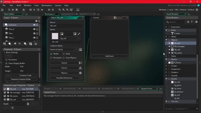Create a new background layer
Image resolution: width=201 pixels, height=113 pixels.
click(x=5, y=44)
